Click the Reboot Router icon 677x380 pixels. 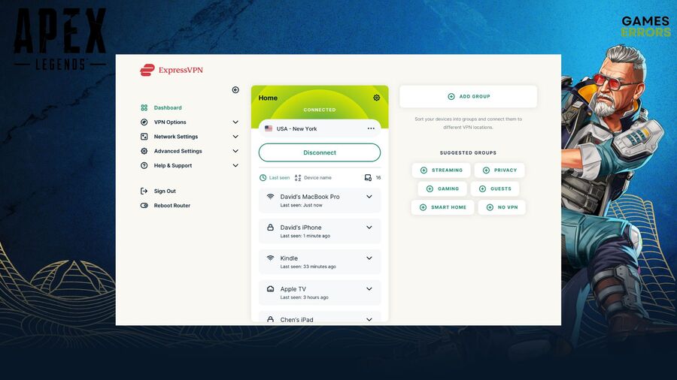tap(144, 206)
